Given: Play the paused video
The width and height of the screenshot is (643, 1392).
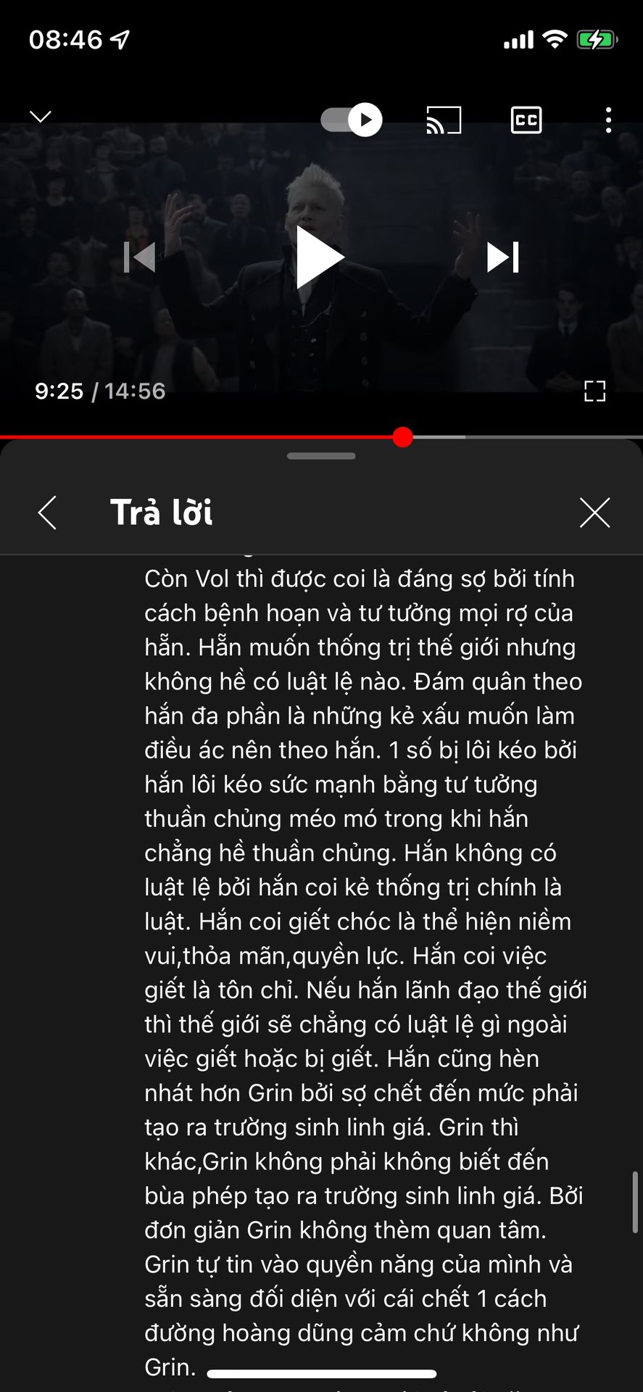Looking at the screenshot, I should click(320, 257).
